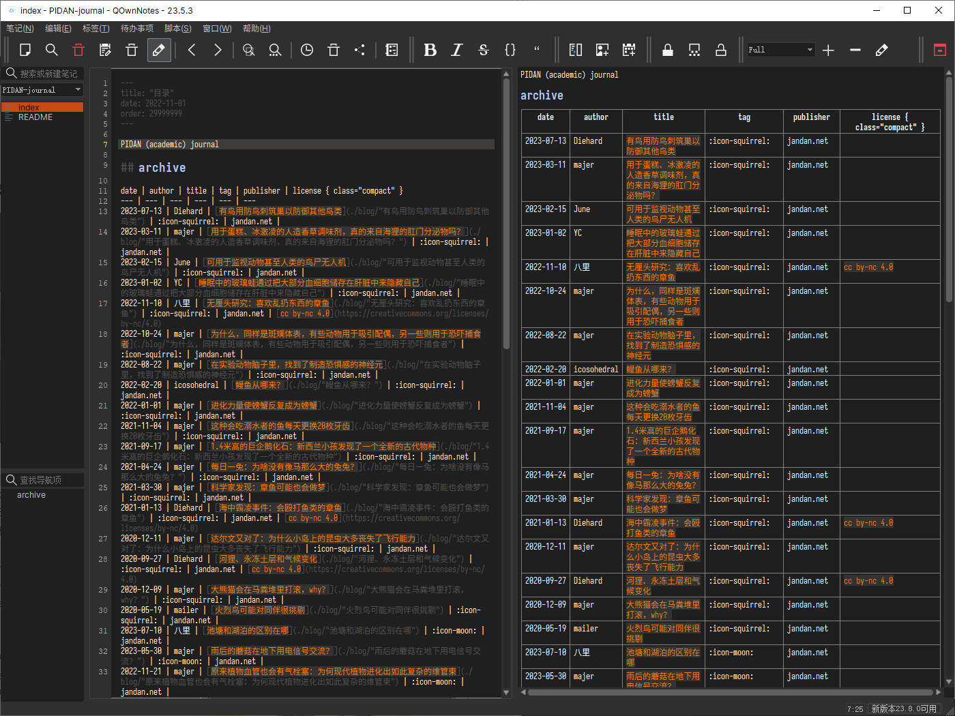Insert code block braces icon
This screenshot has height=716, width=955.
click(x=510, y=50)
